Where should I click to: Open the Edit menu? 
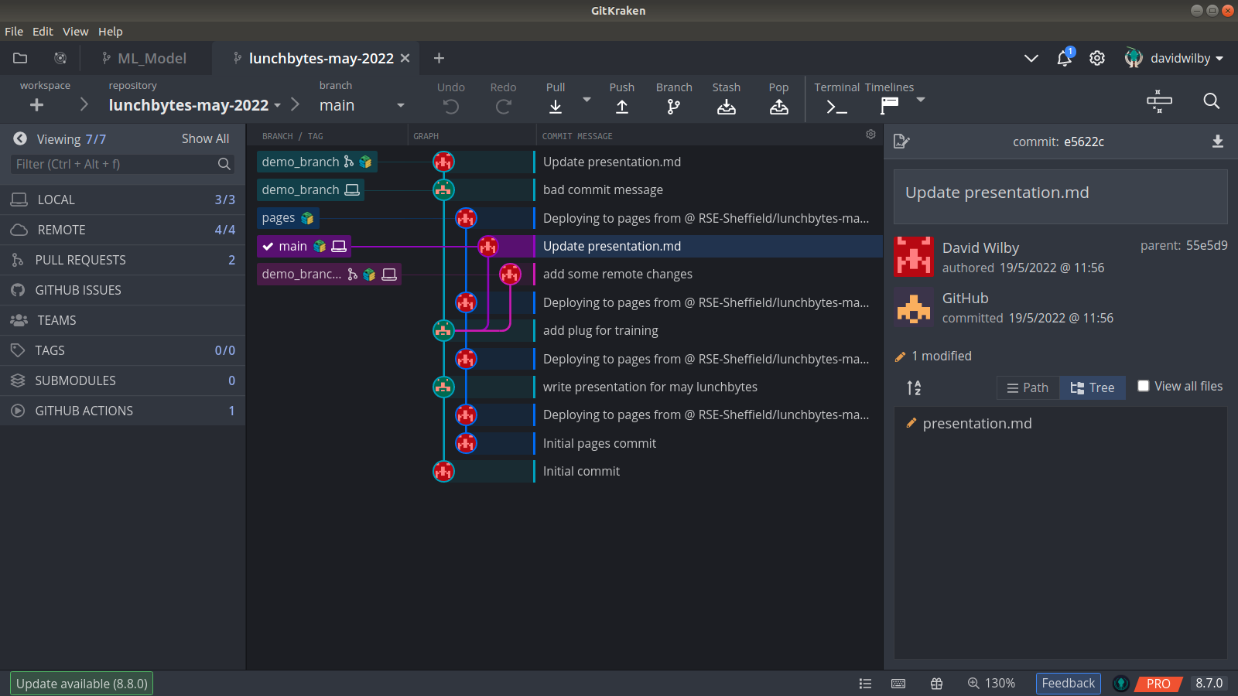[x=43, y=32]
